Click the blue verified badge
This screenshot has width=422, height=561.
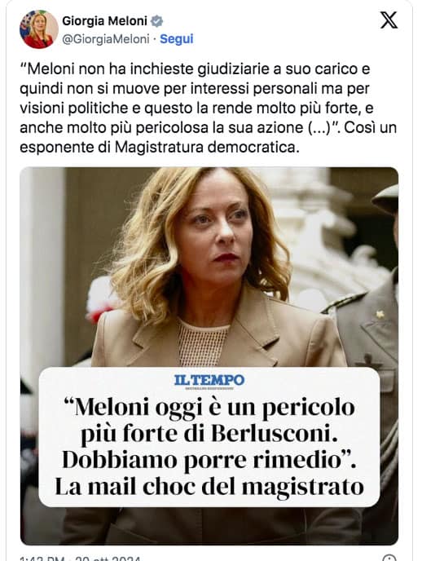pyautogui.click(x=156, y=21)
